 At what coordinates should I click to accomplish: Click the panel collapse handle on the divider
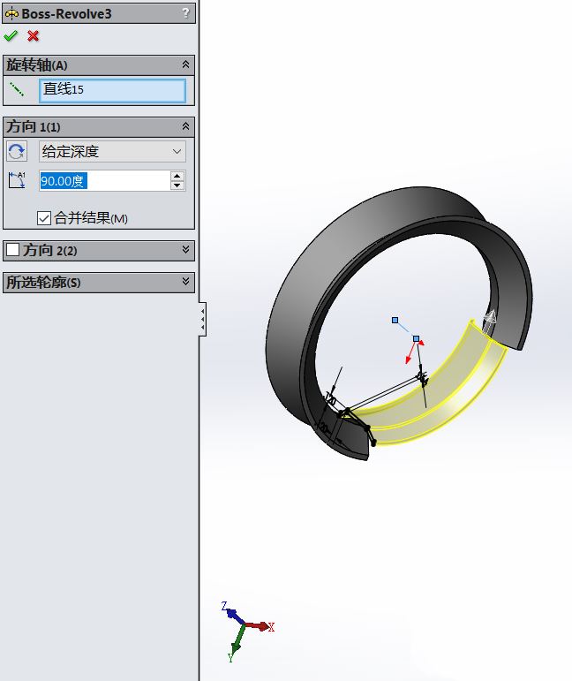coord(203,319)
